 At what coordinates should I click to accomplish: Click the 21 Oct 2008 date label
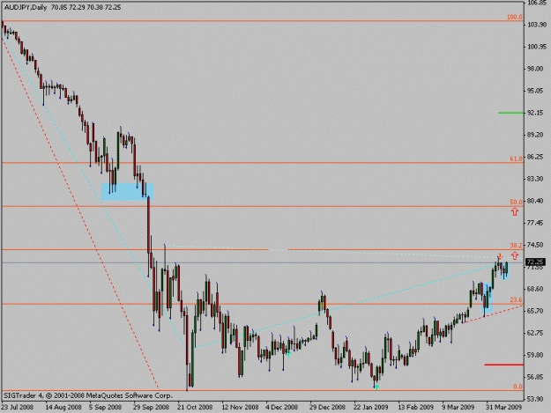(x=195, y=408)
